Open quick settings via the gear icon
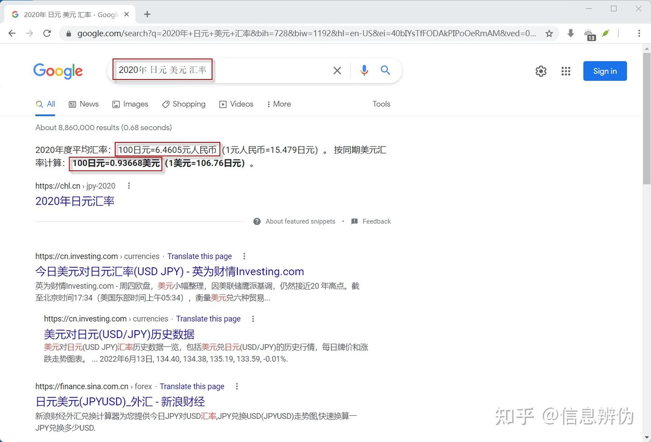 pos(541,71)
